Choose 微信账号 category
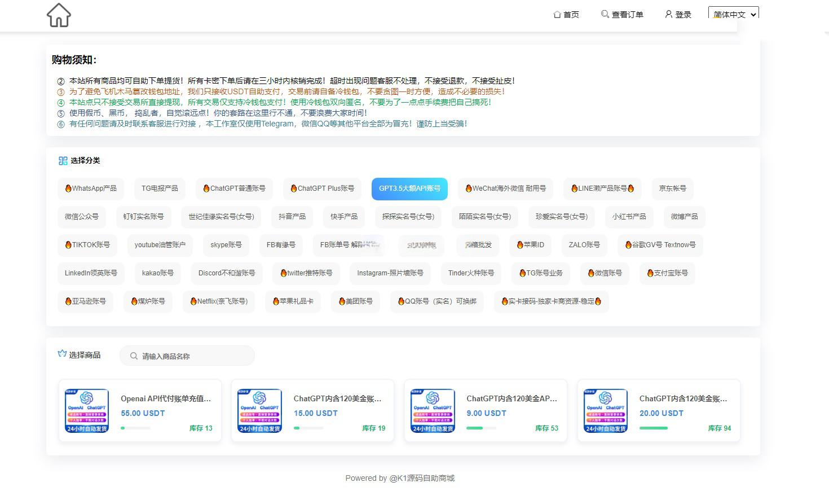829x491 pixels. [605, 273]
